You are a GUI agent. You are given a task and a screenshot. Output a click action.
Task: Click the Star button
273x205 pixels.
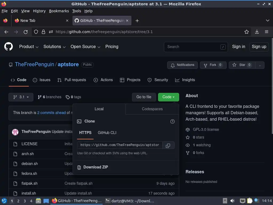pyautogui.click(x=242, y=65)
